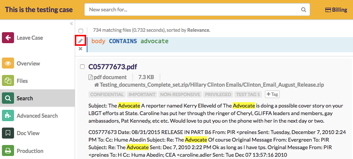Click the Leave Case arrow icon
The image size is (353, 159).
tap(8, 38)
